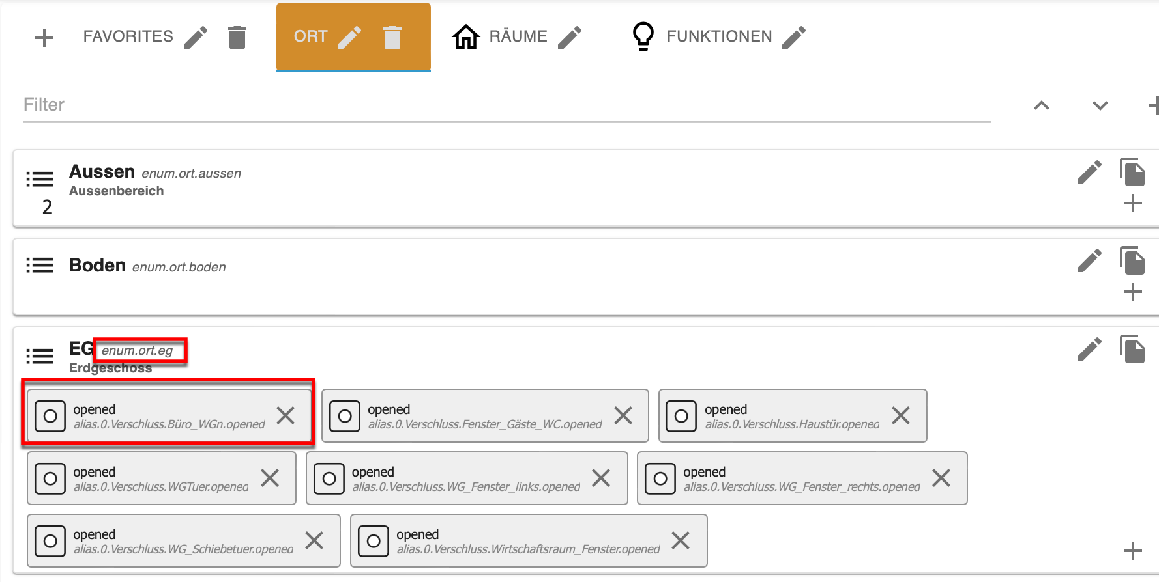Remove Büro_WGn.opened from EG
1159x582 pixels.
pyautogui.click(x=286, y=415)
